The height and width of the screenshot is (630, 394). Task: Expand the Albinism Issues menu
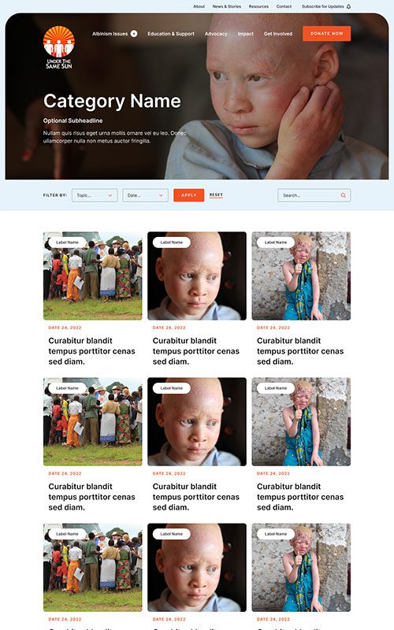pos(110,34)
